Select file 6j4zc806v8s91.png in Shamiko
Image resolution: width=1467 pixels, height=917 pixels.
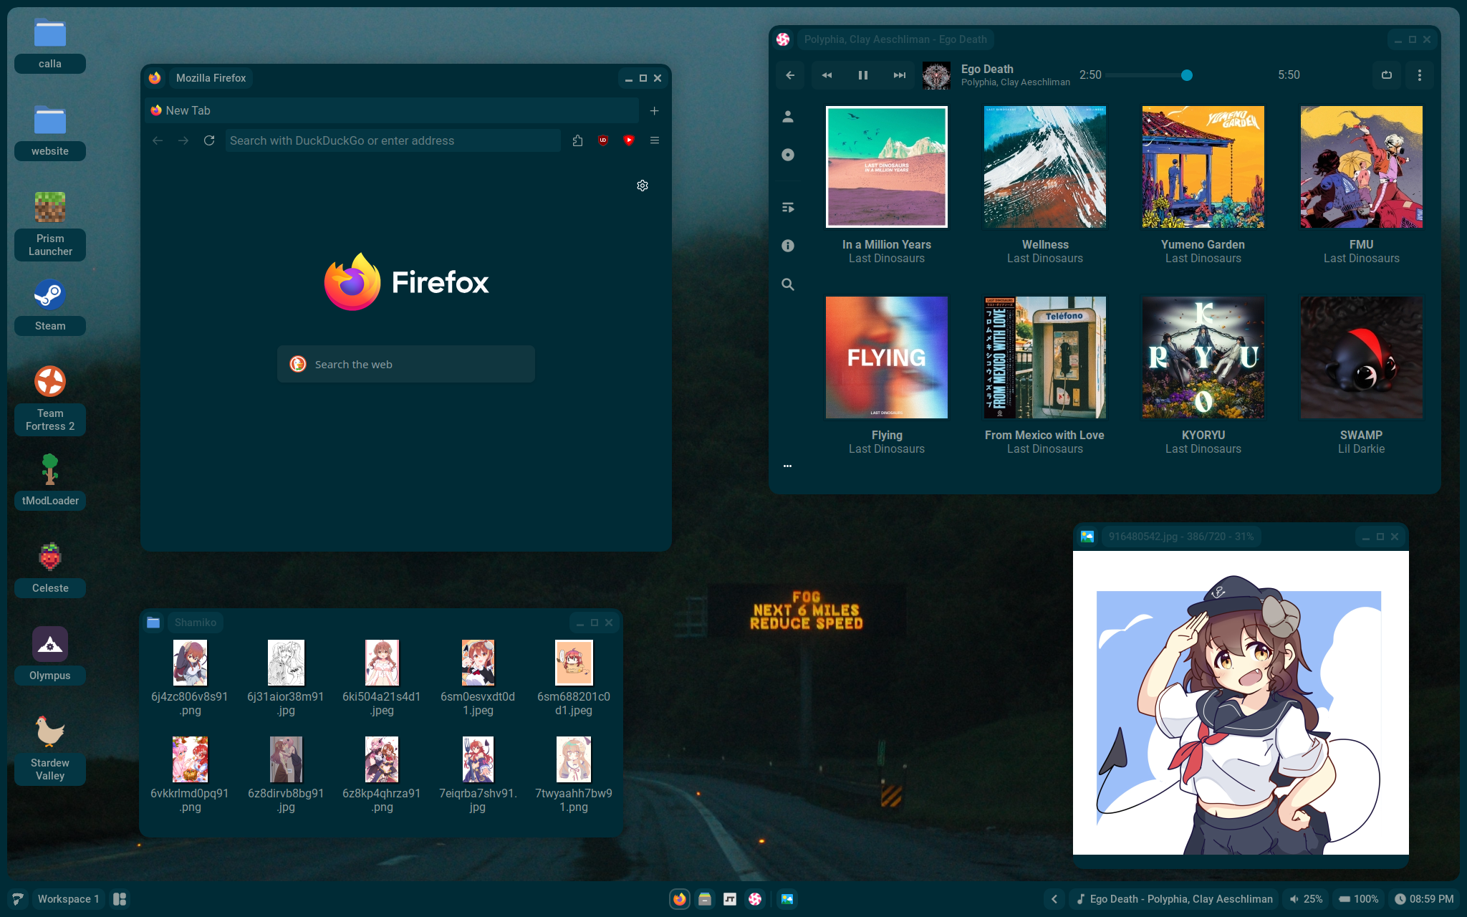190,678
